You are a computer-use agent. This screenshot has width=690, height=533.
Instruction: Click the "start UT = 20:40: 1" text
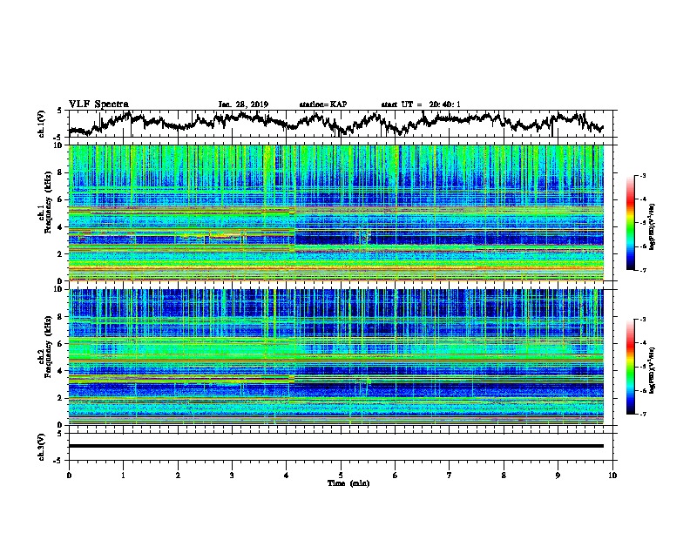421,105
